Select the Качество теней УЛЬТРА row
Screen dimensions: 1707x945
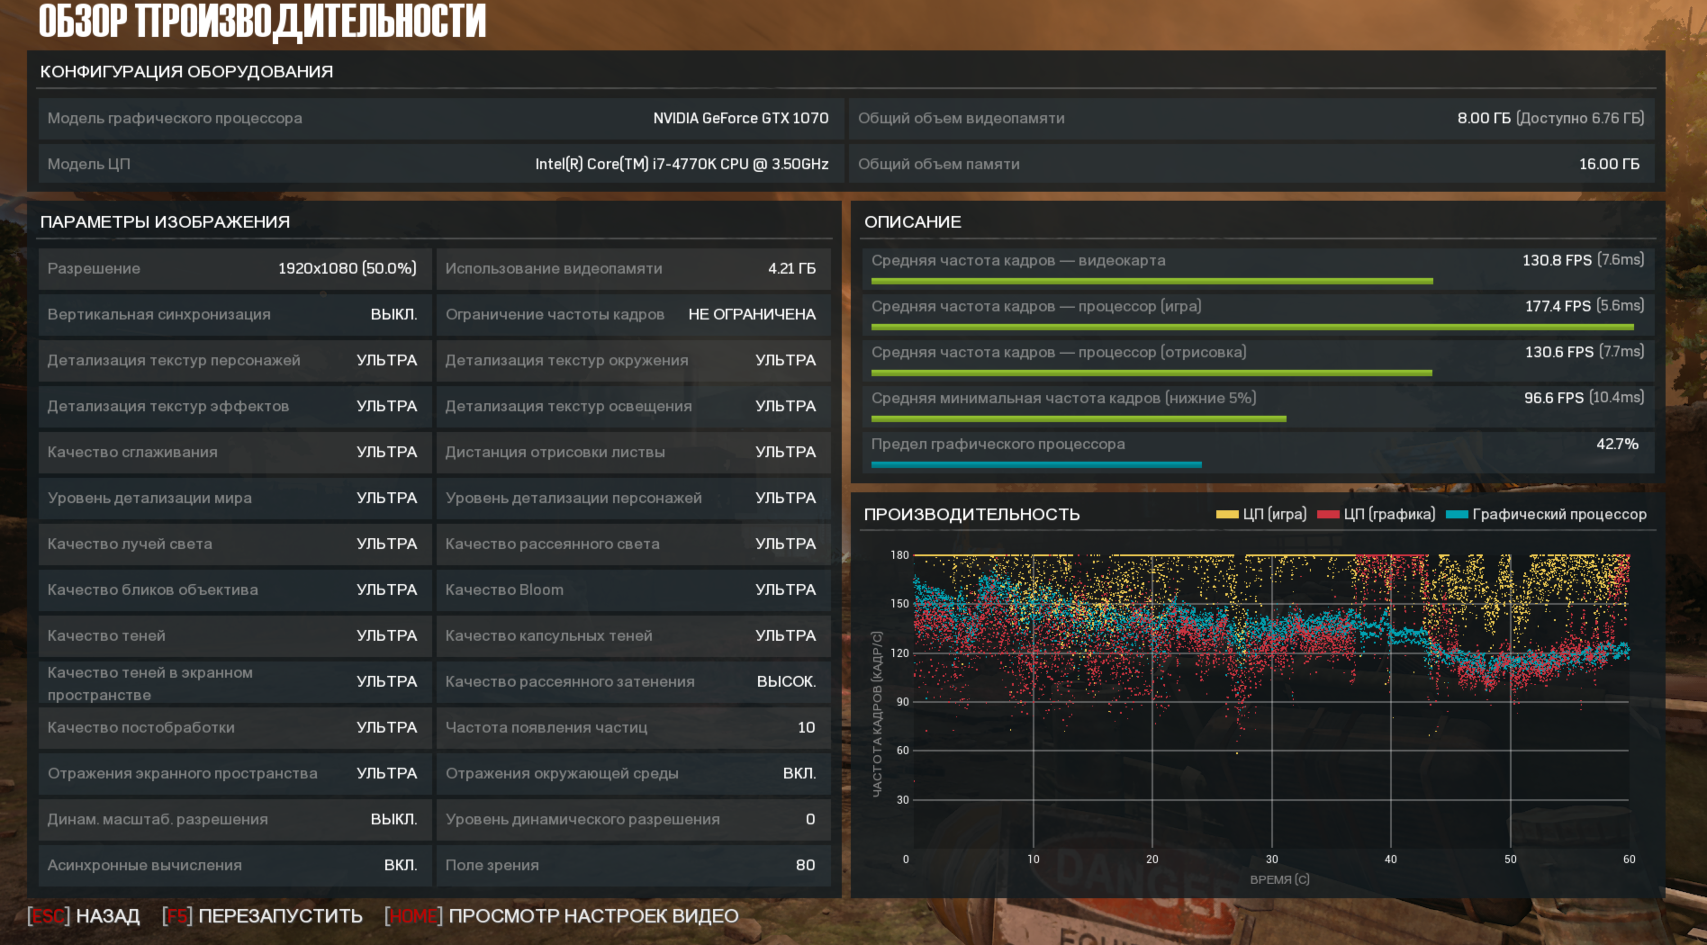pyautogui.click(x=235, y=636)
